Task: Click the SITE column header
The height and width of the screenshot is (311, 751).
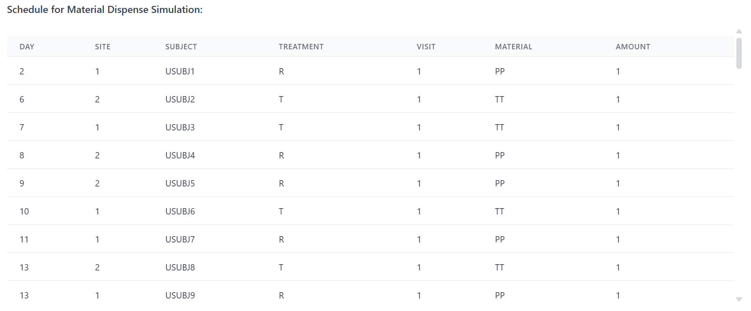Action: [x=103, y=47]
